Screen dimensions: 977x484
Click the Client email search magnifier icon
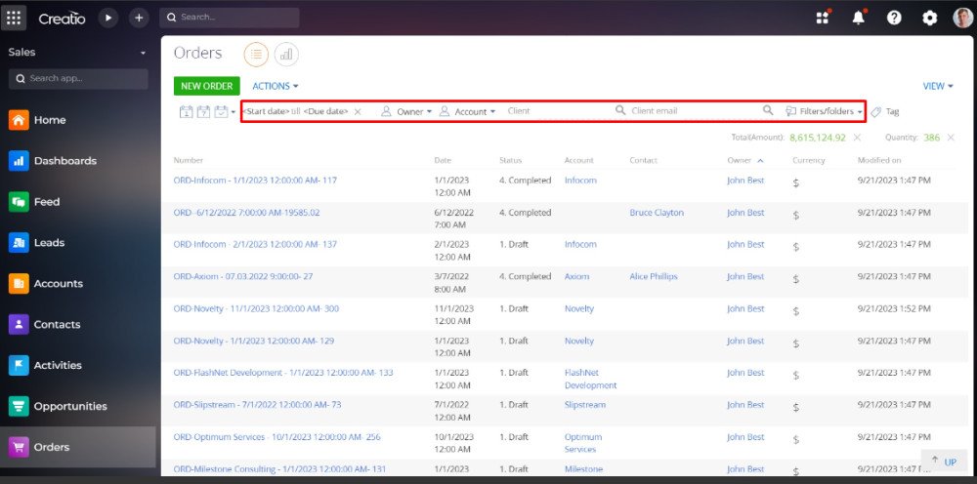[x=768, y=110]
